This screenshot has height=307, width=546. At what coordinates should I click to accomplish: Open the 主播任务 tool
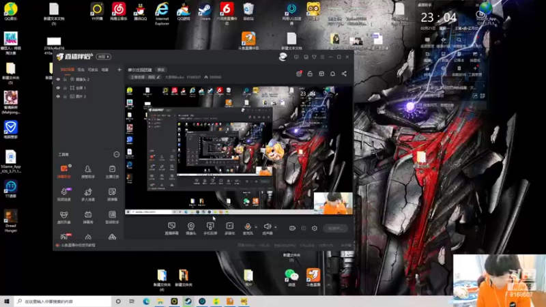[112, 171]
